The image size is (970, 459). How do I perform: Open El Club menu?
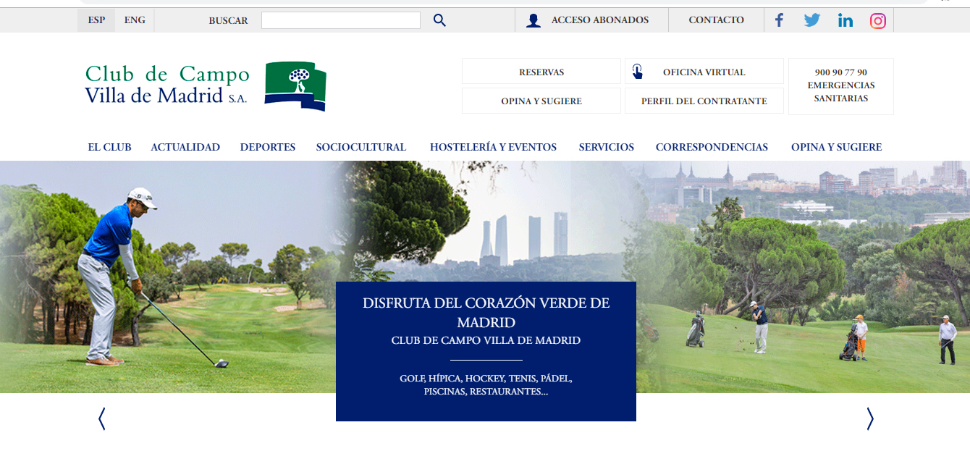tap(109, 147)
